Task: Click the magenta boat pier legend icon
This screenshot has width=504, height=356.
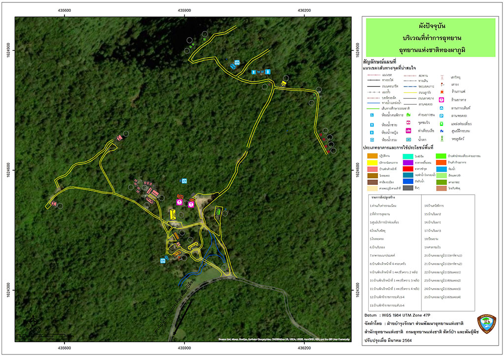Action: point(408,131)
